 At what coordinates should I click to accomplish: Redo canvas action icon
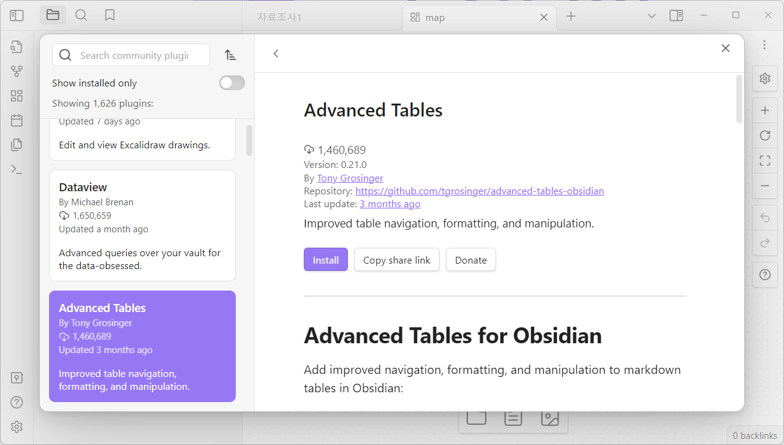(764, 243)
